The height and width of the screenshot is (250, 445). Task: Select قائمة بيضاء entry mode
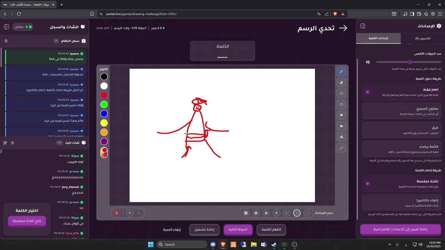click(x=402, y=149)
